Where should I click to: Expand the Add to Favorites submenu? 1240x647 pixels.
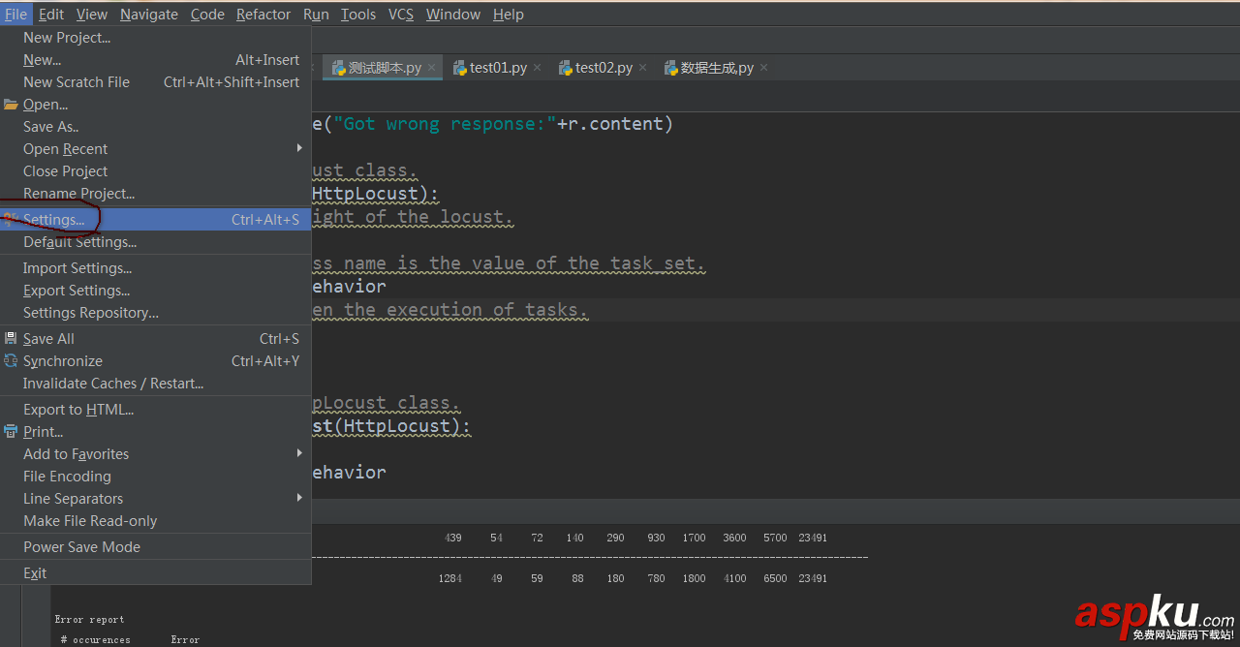pyautogui.click(x=299, y=454)
